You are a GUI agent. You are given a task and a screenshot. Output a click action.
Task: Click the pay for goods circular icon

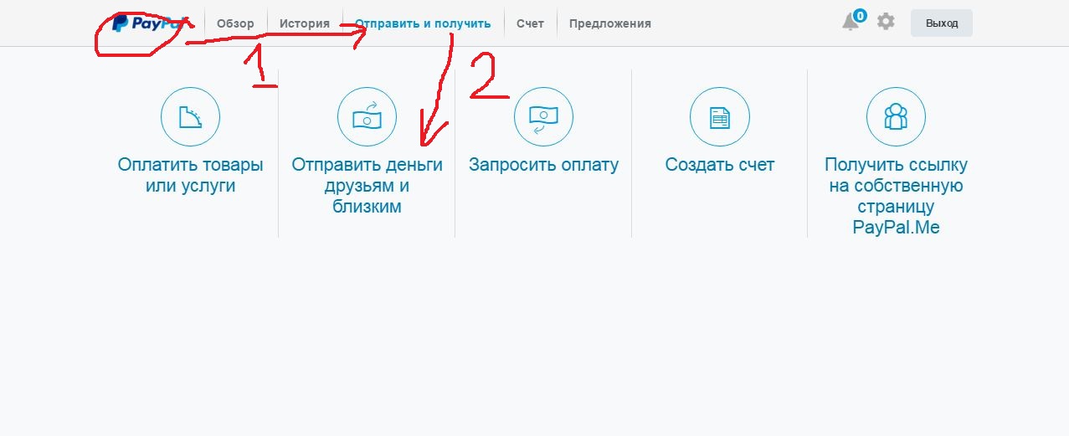click(190, 117)
